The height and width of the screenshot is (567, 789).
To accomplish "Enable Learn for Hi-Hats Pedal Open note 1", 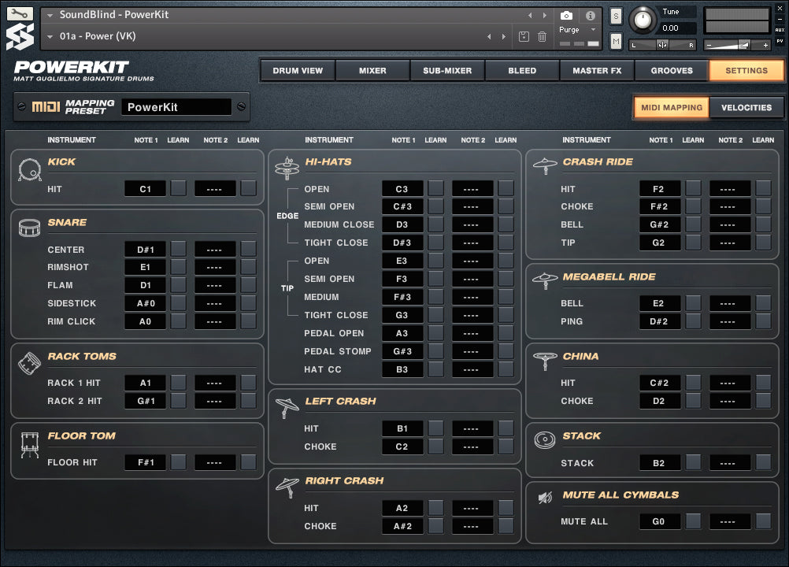I will (435, 332).
